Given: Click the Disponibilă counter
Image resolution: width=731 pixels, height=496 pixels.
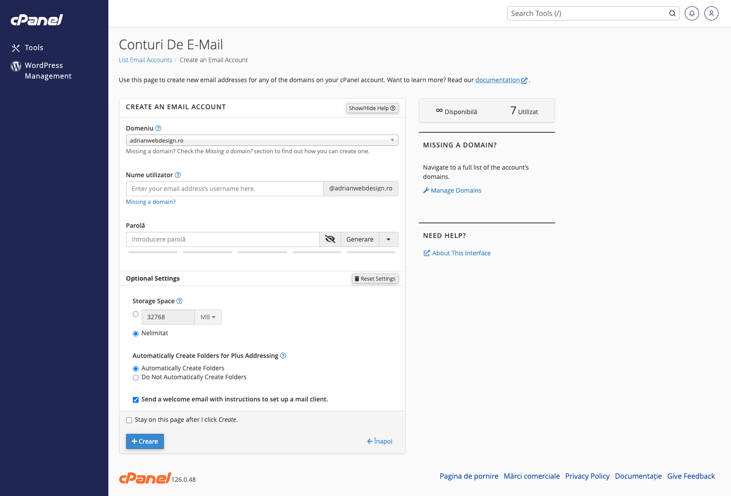Looking at the screenshot, I should (457, 111).
